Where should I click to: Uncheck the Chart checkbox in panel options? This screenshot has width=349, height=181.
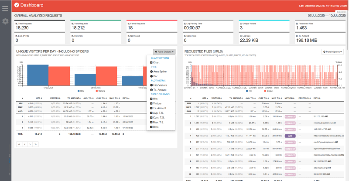151,63
